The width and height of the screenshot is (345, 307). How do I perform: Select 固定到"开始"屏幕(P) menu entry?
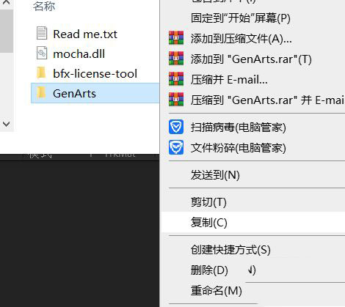click(253, 18)
